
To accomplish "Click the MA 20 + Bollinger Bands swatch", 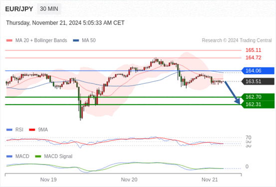I will point(9,40).
